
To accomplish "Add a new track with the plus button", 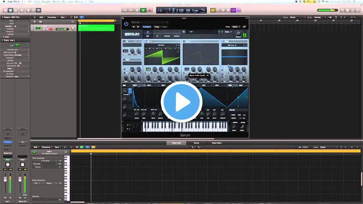I will tap(35, 22).
